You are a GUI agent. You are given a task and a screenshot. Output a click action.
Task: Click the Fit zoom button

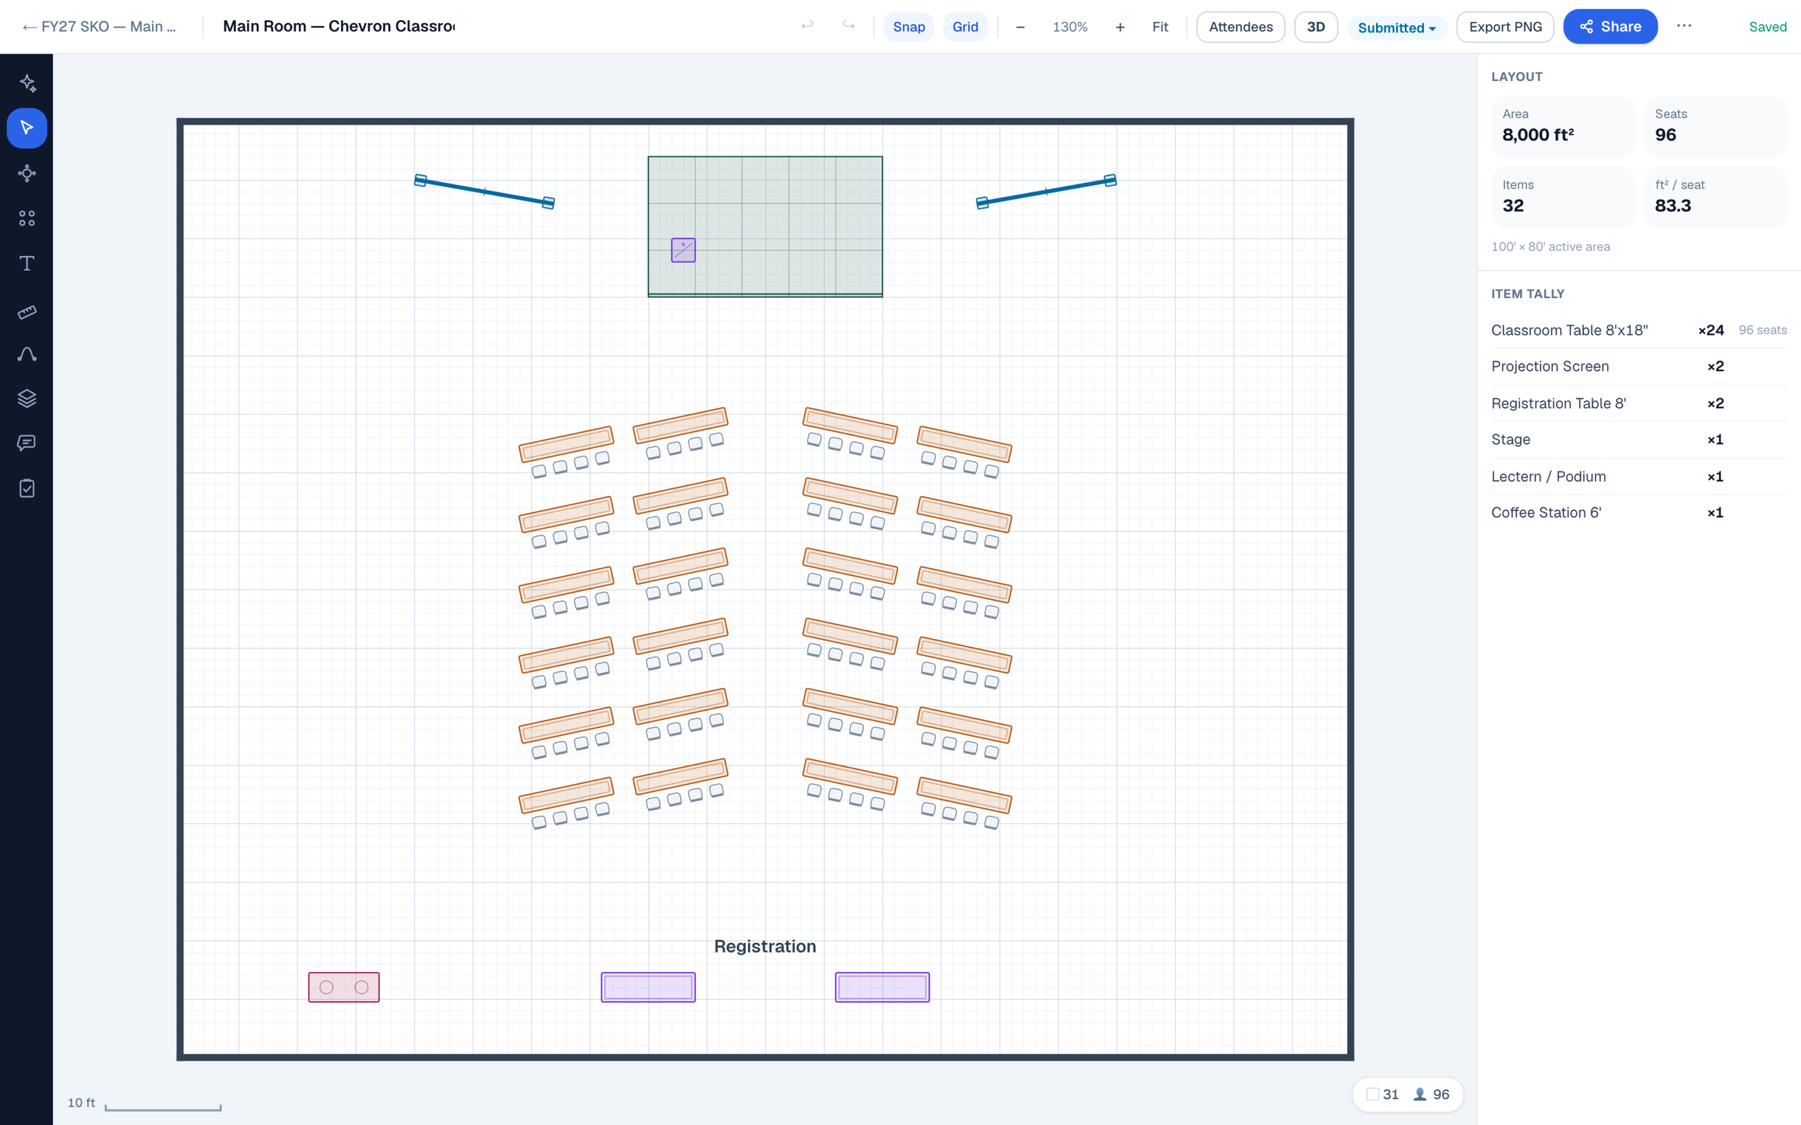click(1160, 27)
